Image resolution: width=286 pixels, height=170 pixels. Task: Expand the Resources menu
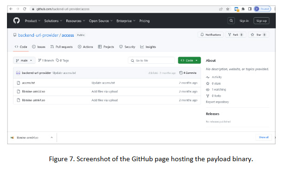point(76,21)
